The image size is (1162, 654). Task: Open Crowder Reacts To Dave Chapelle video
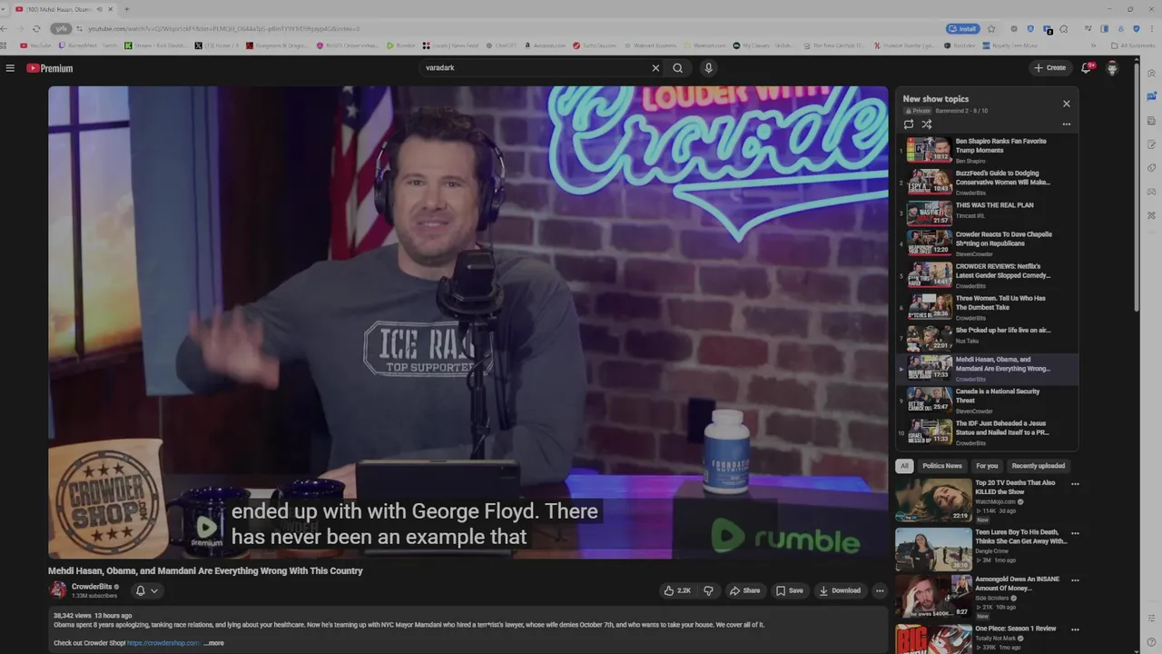(988, 245)
